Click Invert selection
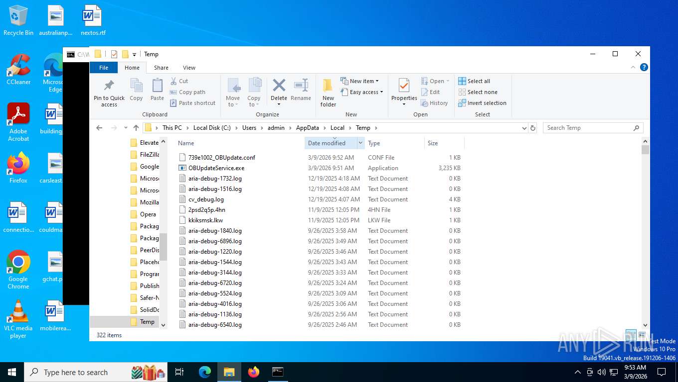Image resolution: width=678 pixels, height=382 pixels. click(482, 103)
